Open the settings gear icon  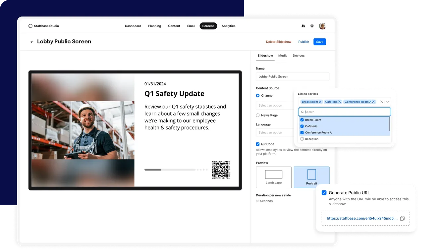312,26
